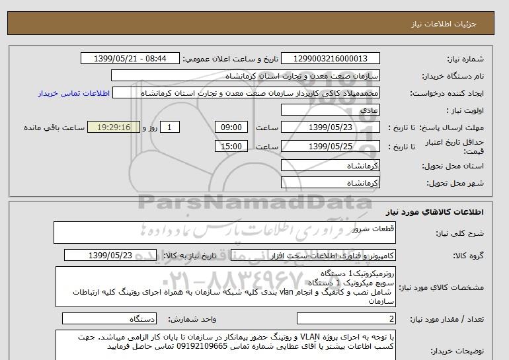Click the delivery city field کرمانشاه
509x360 pixels.
tap(330, 182)
